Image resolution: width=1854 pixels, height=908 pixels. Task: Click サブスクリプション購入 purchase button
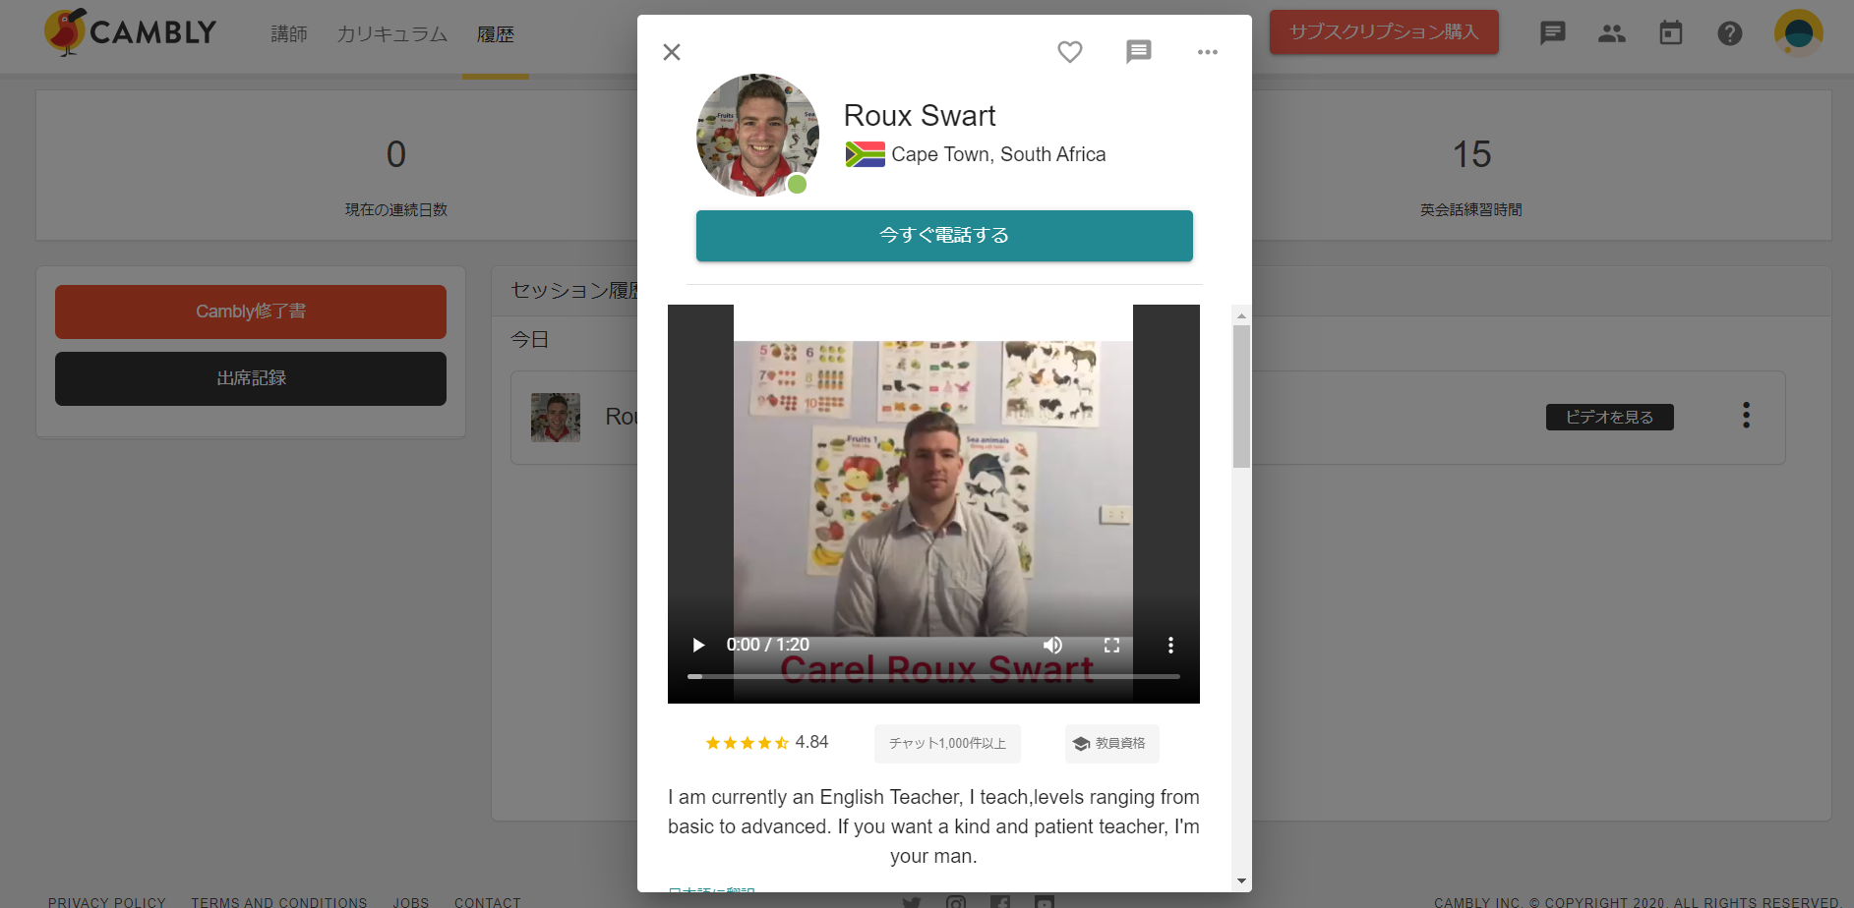(1383, 32)
